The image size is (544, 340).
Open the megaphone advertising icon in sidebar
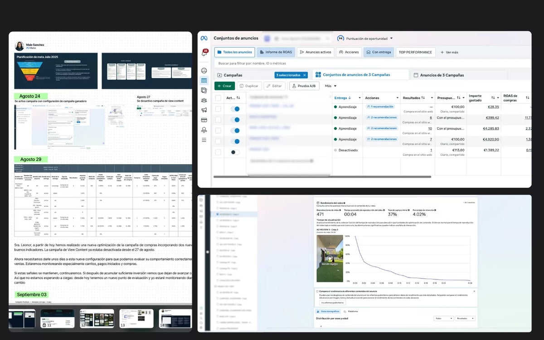pyautogui.click(x=204, y=110)
